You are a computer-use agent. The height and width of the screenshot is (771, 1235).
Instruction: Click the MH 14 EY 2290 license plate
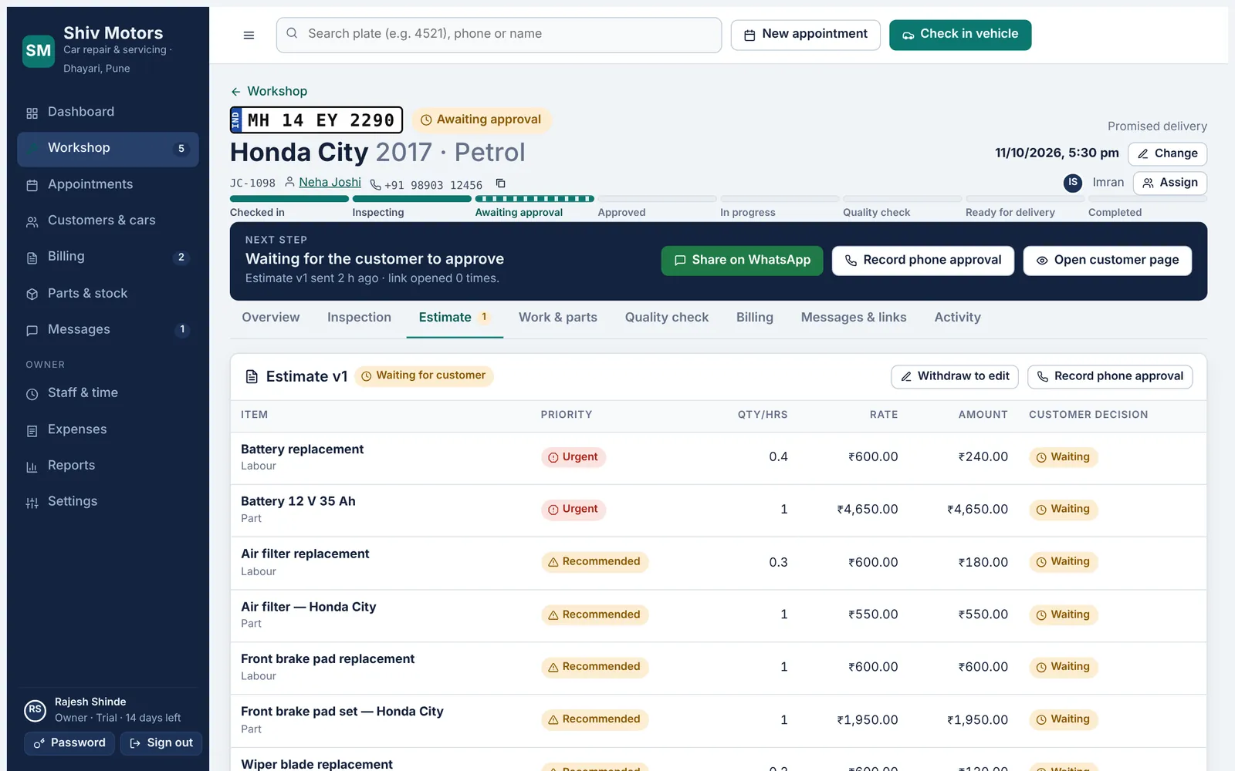[316, 120]
